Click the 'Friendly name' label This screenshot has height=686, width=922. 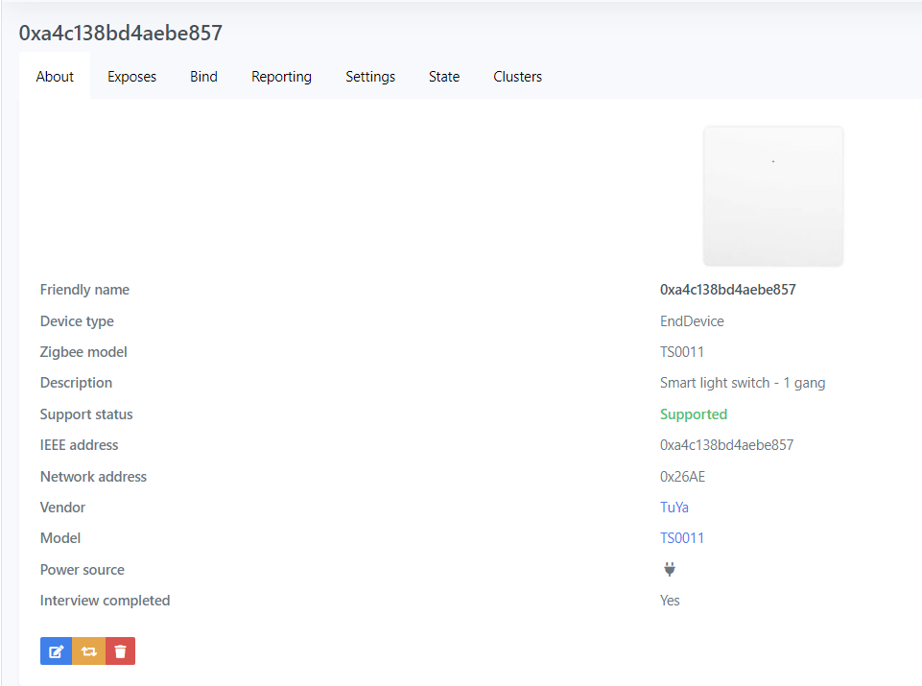tap(84, 289)
